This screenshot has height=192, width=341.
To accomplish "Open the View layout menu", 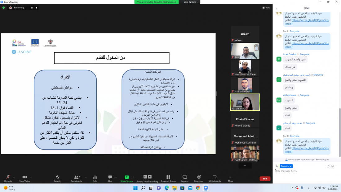I will pos(266,7).
